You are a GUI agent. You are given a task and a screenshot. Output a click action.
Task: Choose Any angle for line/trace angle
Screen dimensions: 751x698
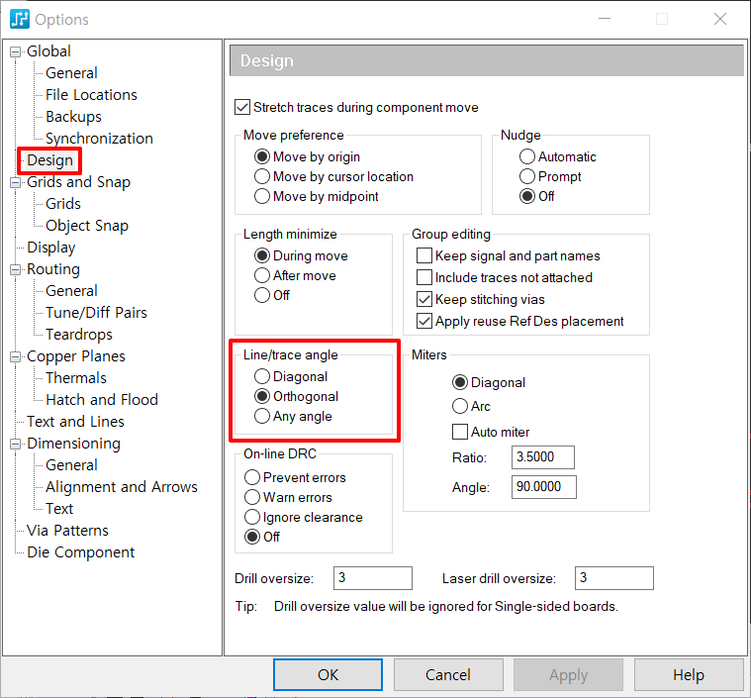[262, 416]
